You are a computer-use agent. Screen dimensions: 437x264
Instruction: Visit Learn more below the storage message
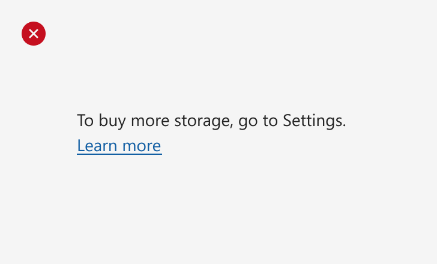coord(119,146)
